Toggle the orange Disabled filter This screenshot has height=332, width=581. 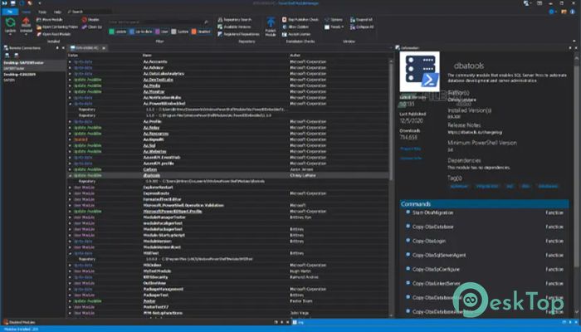coord(201,32)
